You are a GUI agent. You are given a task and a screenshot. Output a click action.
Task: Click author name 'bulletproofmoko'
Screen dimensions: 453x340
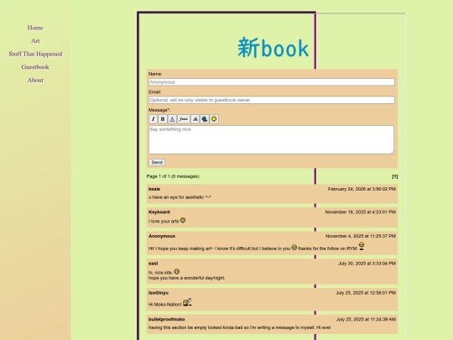pos(167,320)
